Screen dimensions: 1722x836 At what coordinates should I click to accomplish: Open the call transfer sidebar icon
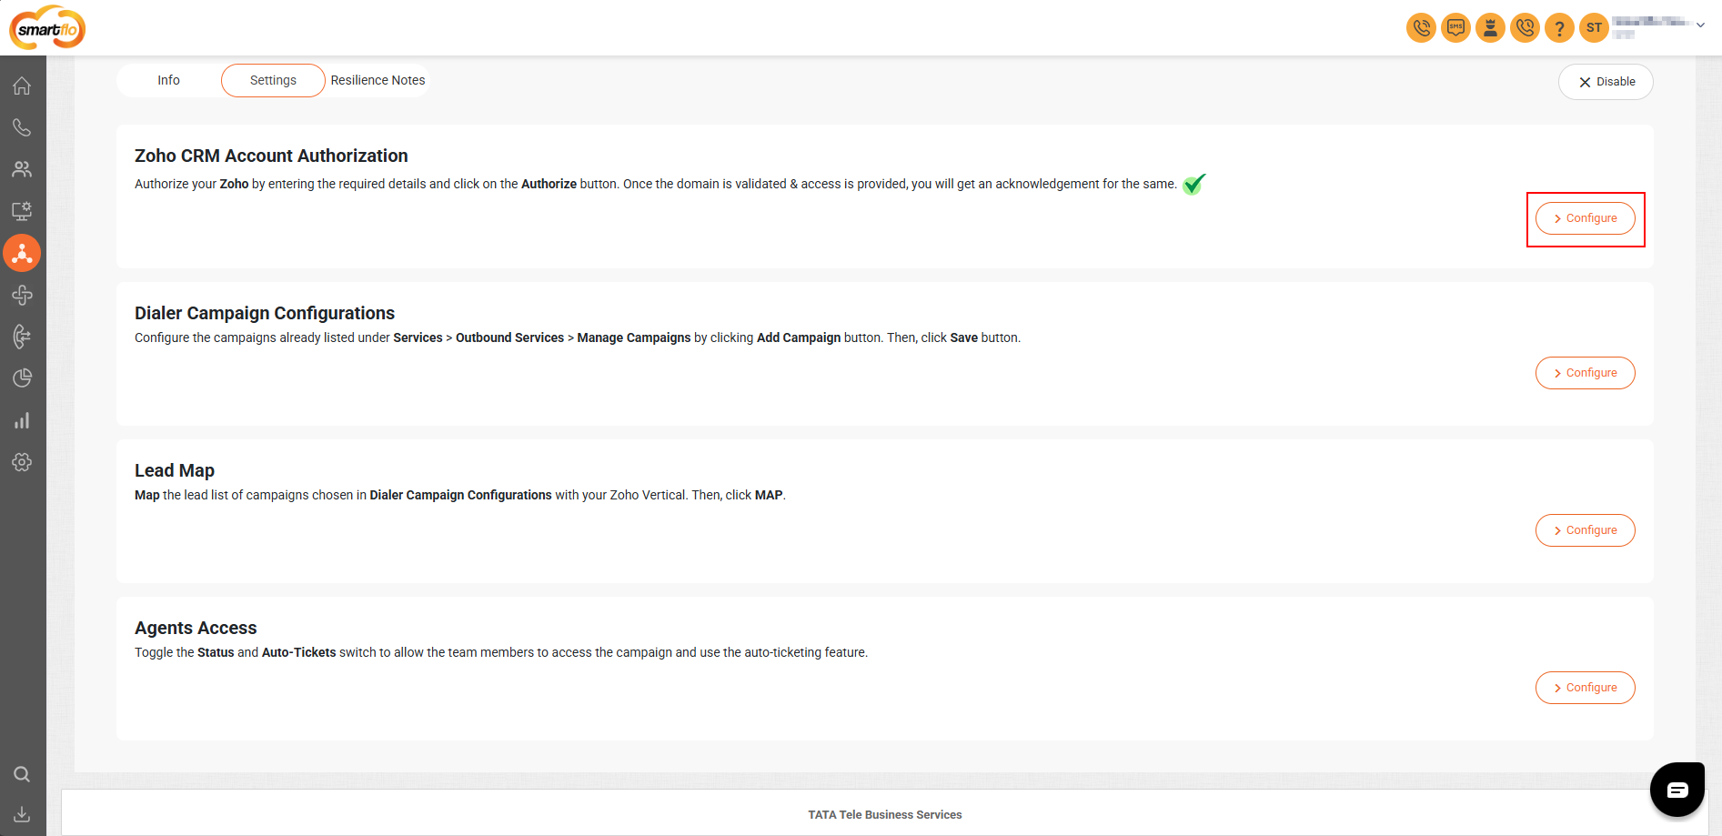[22, 337]
